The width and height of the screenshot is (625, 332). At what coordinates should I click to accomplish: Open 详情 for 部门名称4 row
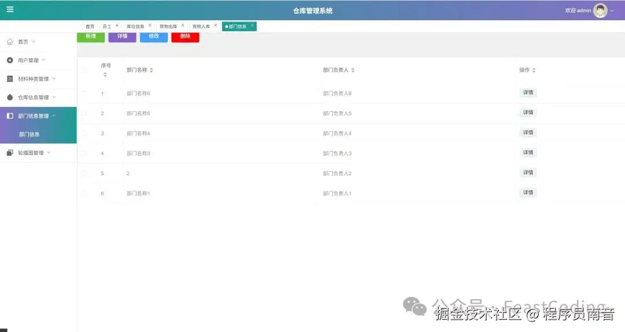528,132
